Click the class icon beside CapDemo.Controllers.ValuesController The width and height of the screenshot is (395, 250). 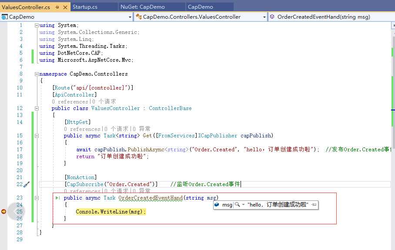coord(138,17)
